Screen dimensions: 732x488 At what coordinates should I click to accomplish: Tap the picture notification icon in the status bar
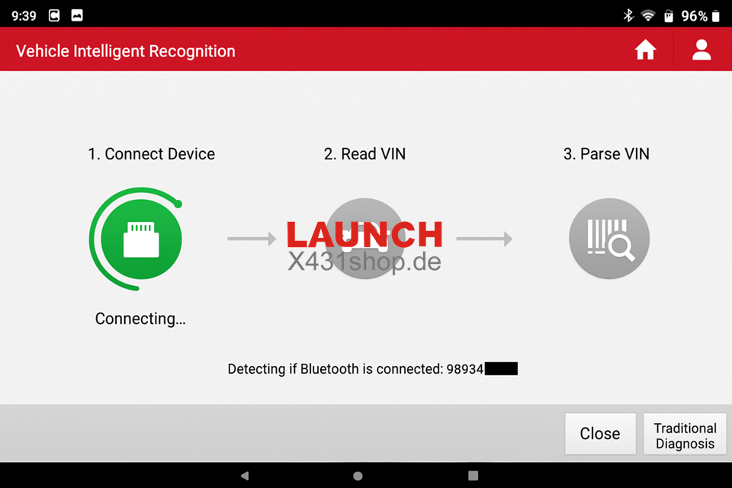77,15
